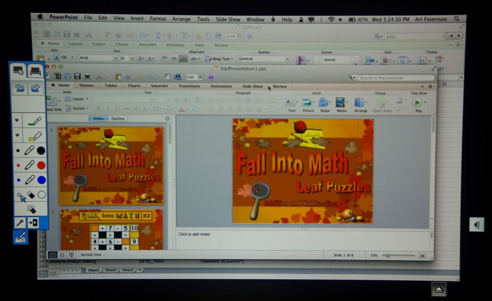Select the Slides pane toggle

(x=98, y=118)
